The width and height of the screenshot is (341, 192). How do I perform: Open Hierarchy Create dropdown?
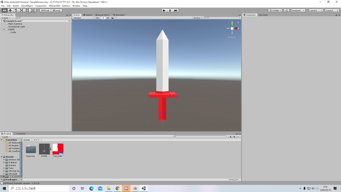point(6,18)
